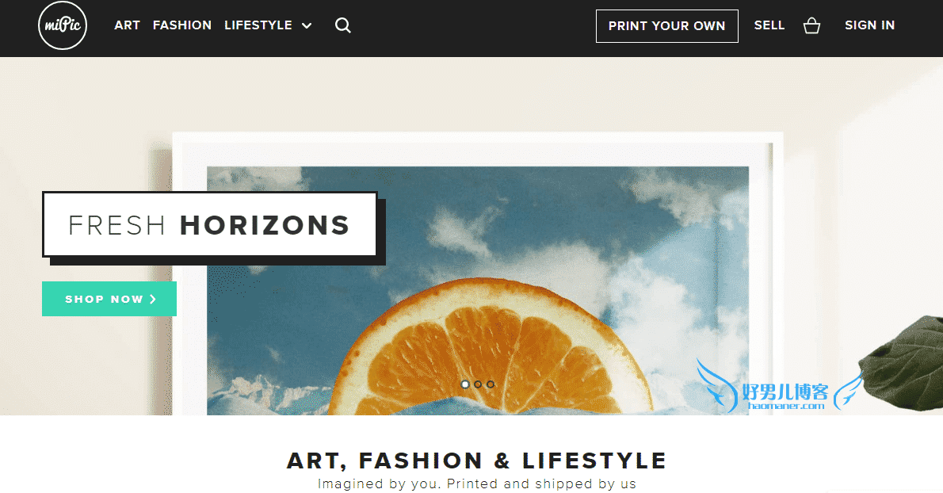Click the Fresh Horizons banner title
This screenshot has width=943, height=493.
tap(209, 225)
